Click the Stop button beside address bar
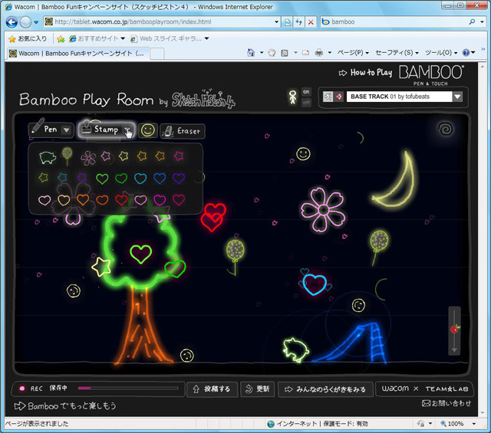 [x=311, y=22]
